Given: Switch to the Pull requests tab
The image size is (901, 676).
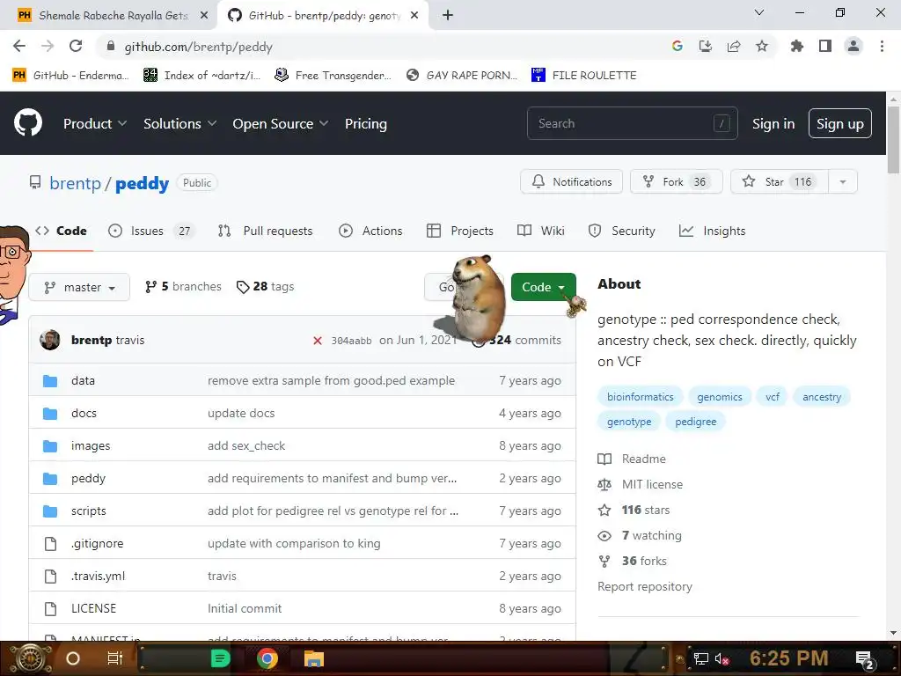Looking at the screenshot, I should coord(266,231).
